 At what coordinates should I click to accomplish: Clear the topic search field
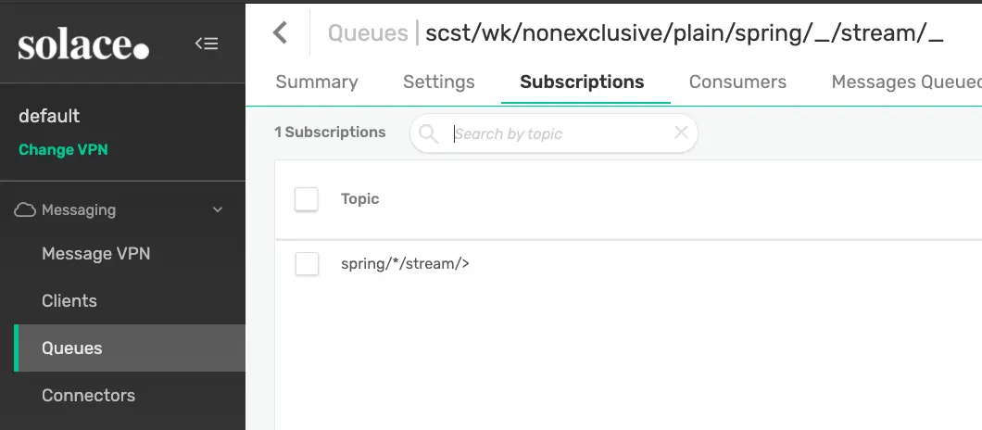point(681,133)
